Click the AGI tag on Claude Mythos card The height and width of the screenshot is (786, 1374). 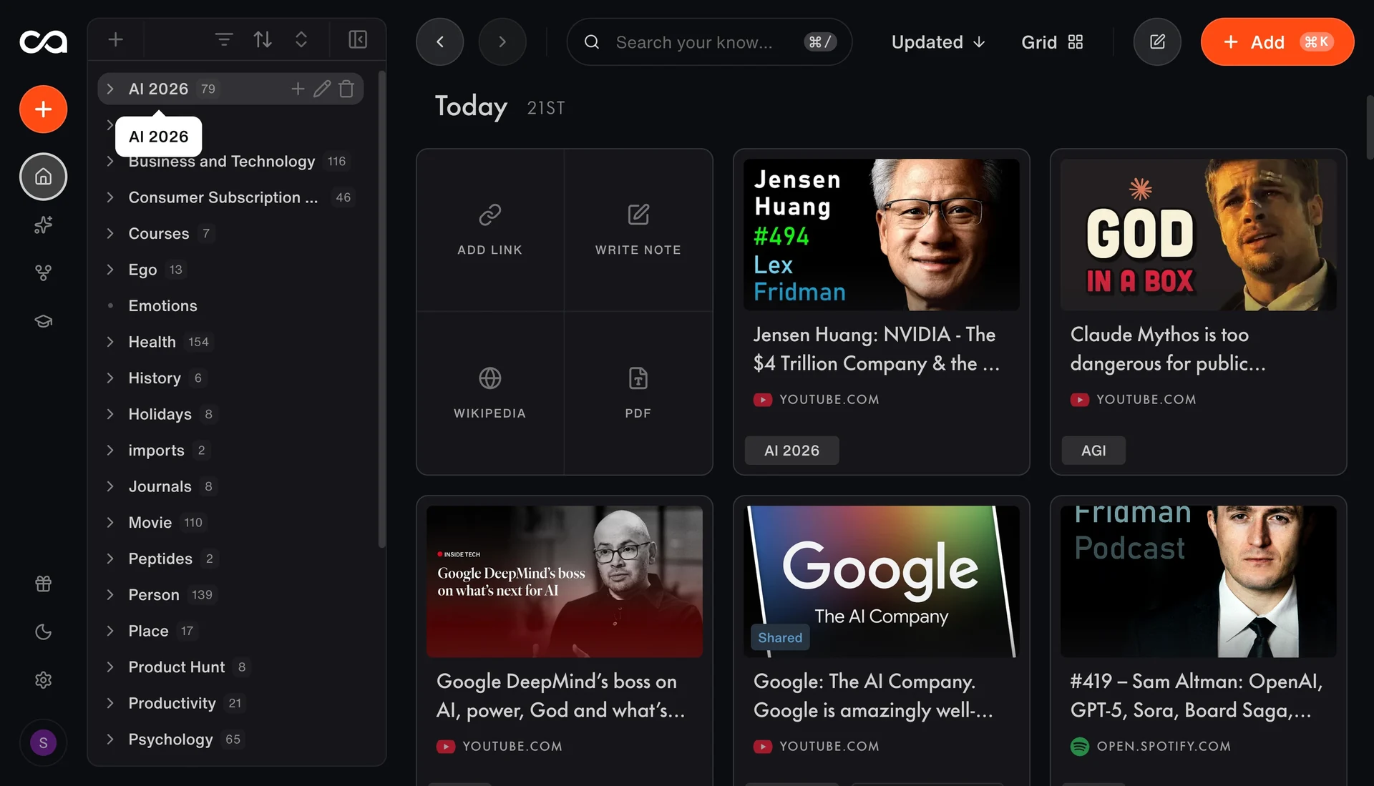click(1093, 451)
